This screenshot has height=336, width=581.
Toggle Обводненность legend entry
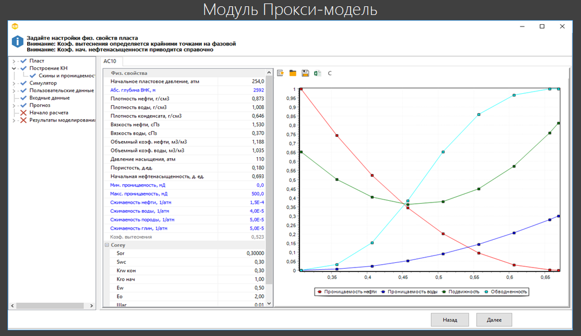tap(506, 292)
